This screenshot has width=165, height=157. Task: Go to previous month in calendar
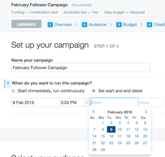[93, 112]
